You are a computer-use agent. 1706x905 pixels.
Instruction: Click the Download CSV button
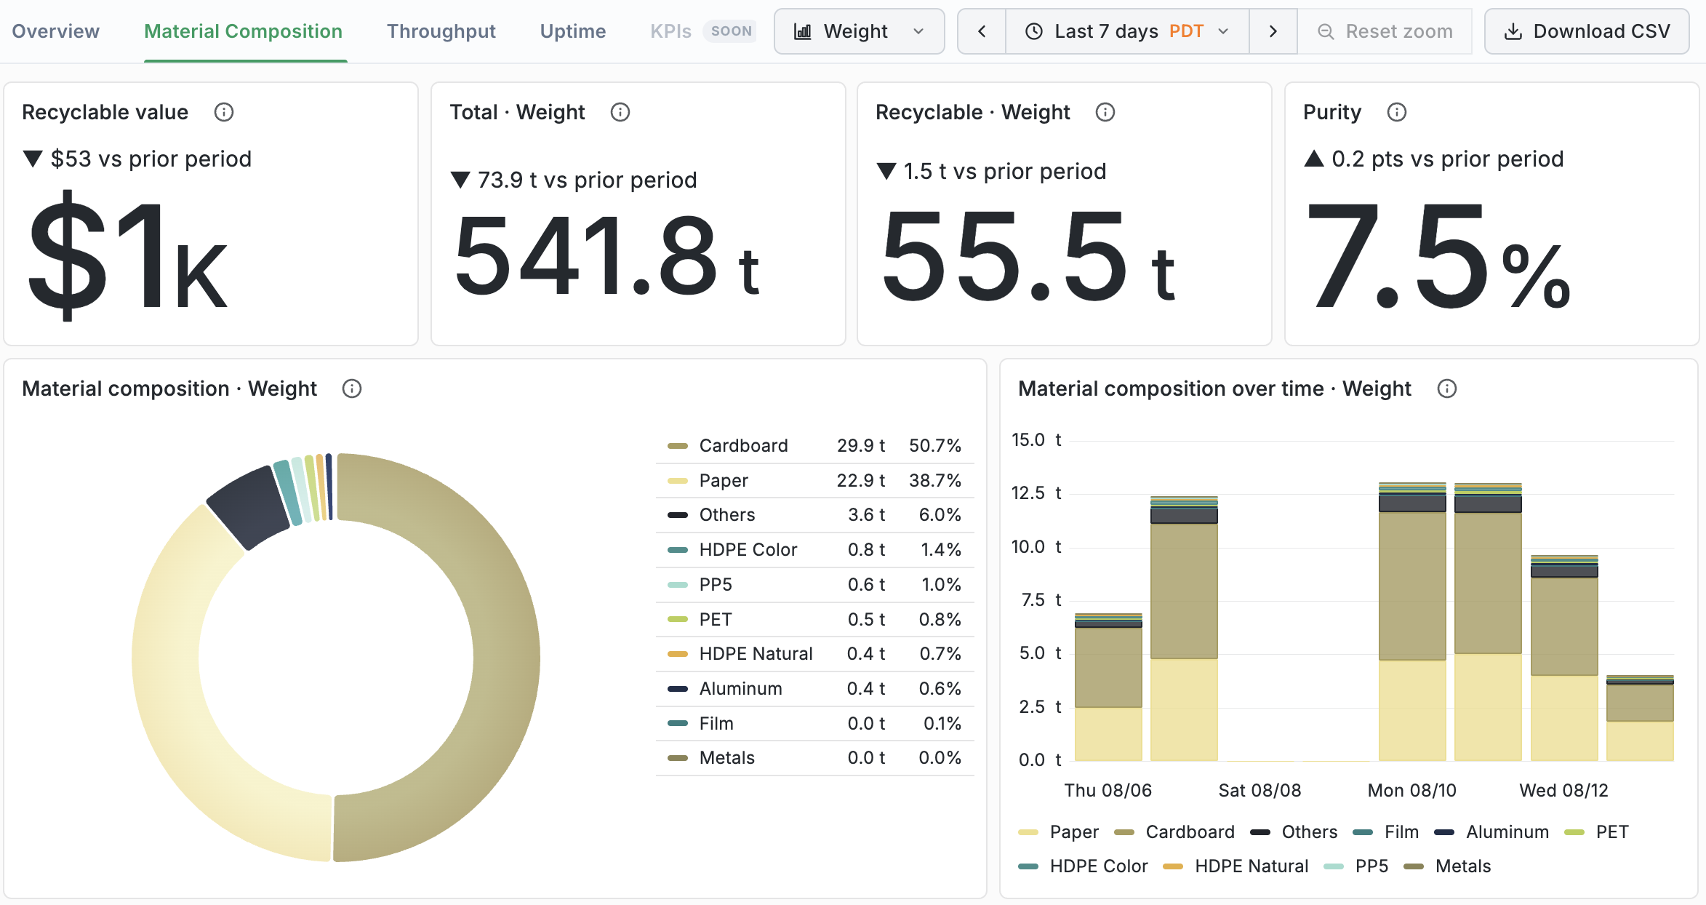coord(1587,31)
